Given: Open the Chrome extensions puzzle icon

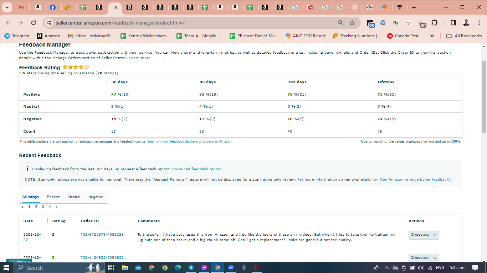Looking at the screenshot, I should coord(434,23).
